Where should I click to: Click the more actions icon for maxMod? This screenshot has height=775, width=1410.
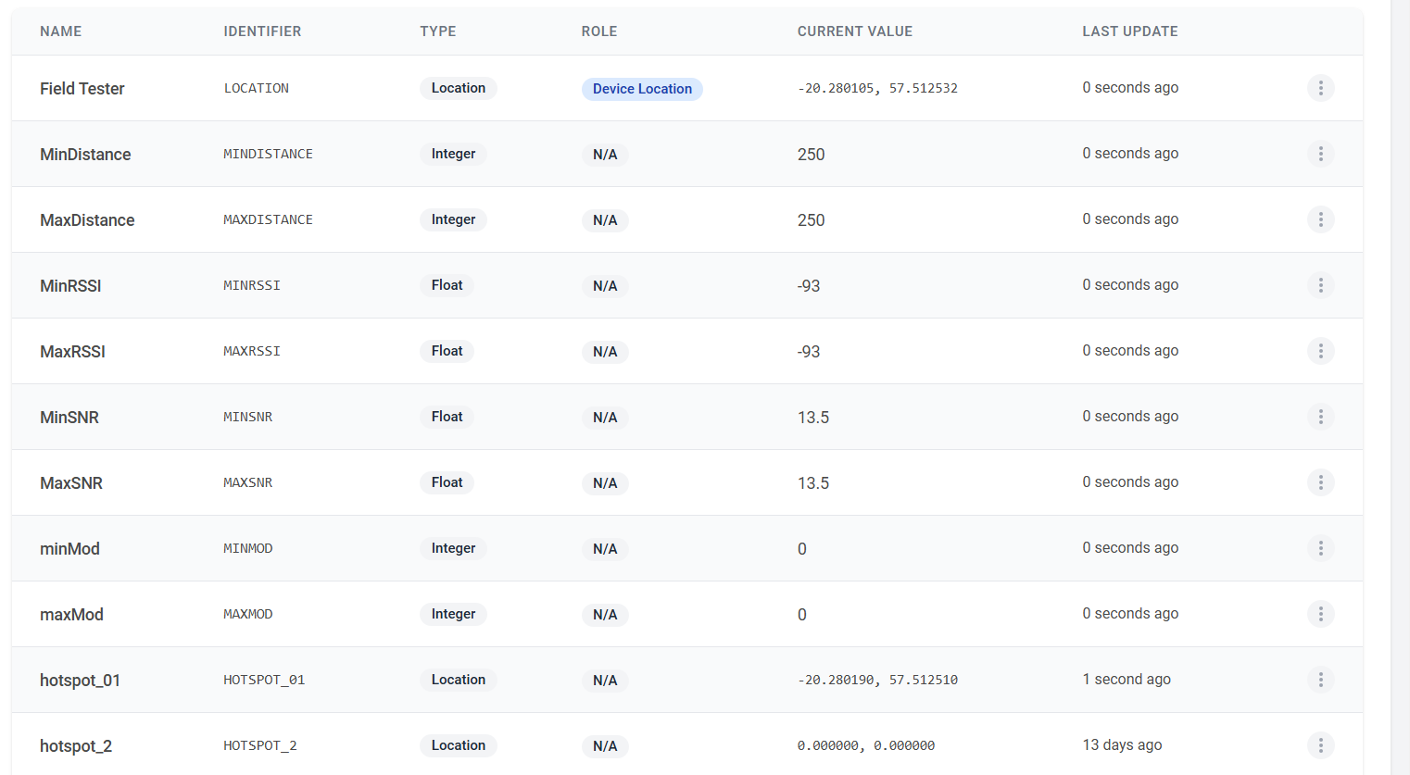point(1320,614)
